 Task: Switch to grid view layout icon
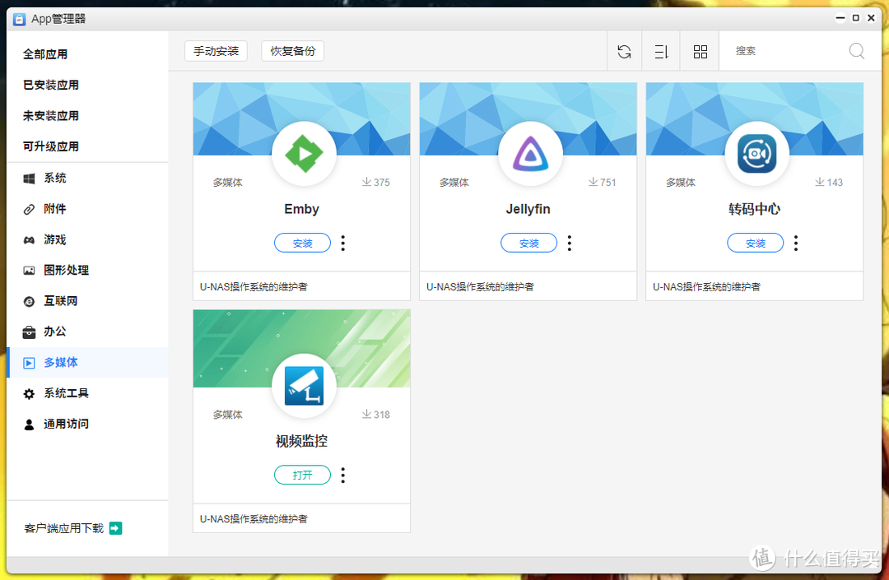coord(699,51)
